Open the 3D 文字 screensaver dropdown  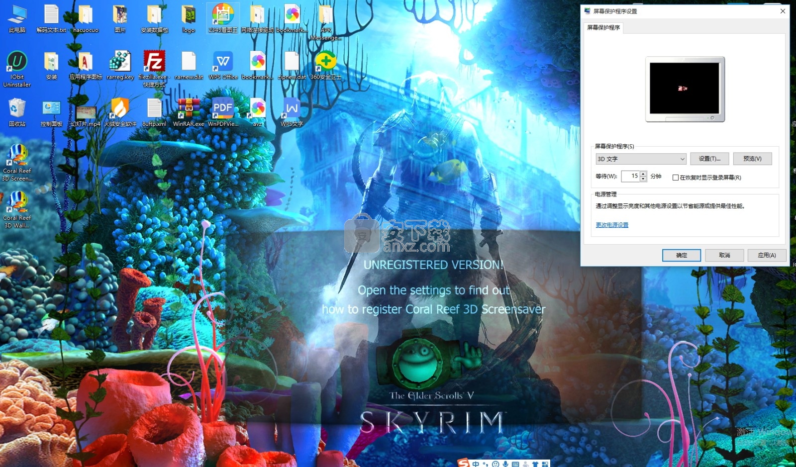pyautogui.click(x=641, y=159)
